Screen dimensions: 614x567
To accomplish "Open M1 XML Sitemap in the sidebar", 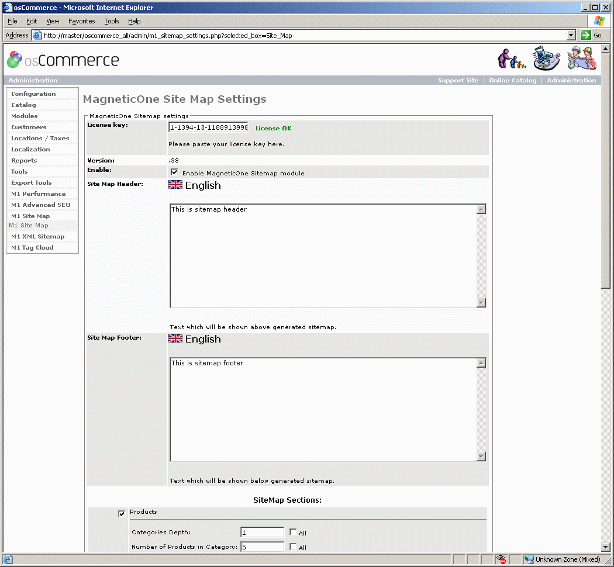I will point(37,236).
